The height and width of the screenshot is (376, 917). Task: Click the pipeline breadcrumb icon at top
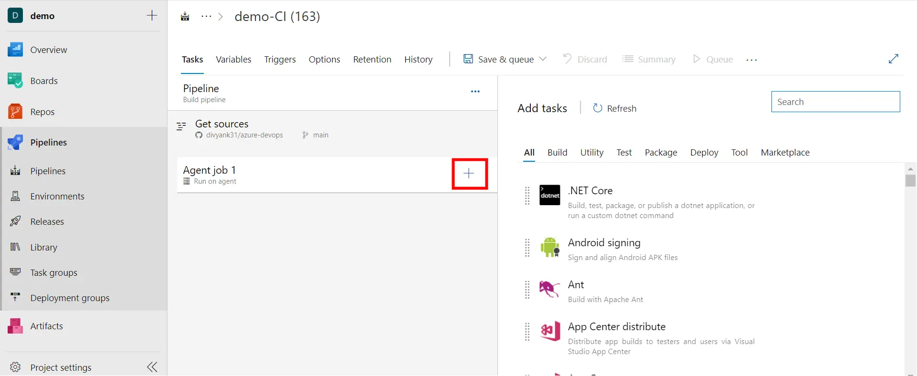click(185, 17)
